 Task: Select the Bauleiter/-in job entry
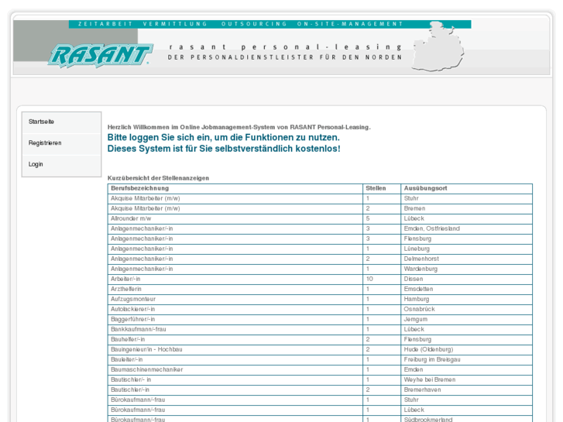click(x=320, y=359)
